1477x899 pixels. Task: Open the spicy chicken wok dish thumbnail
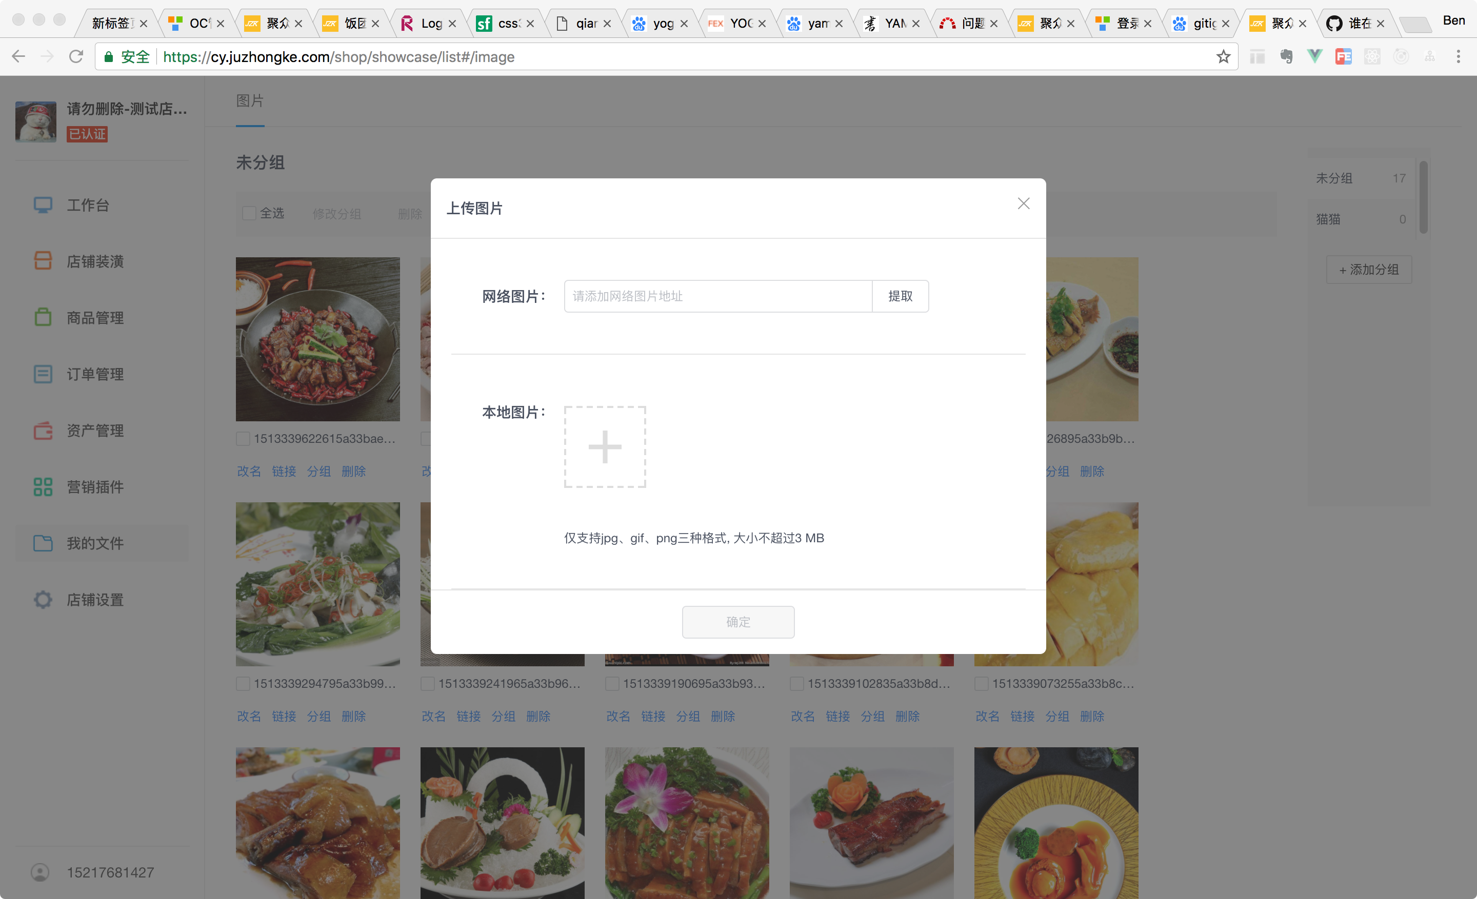click(x=317, y=339)
